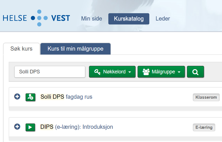
Task: Open the Solli DPS fagdag rus course
Action: [66, 97]
